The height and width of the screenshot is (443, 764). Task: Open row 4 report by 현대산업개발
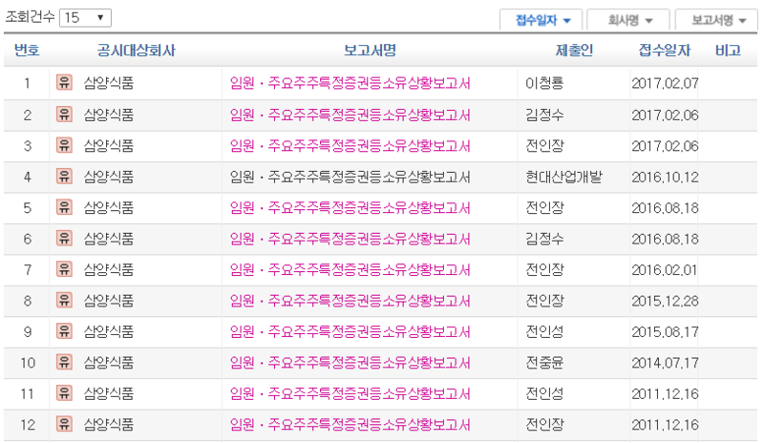350,177
